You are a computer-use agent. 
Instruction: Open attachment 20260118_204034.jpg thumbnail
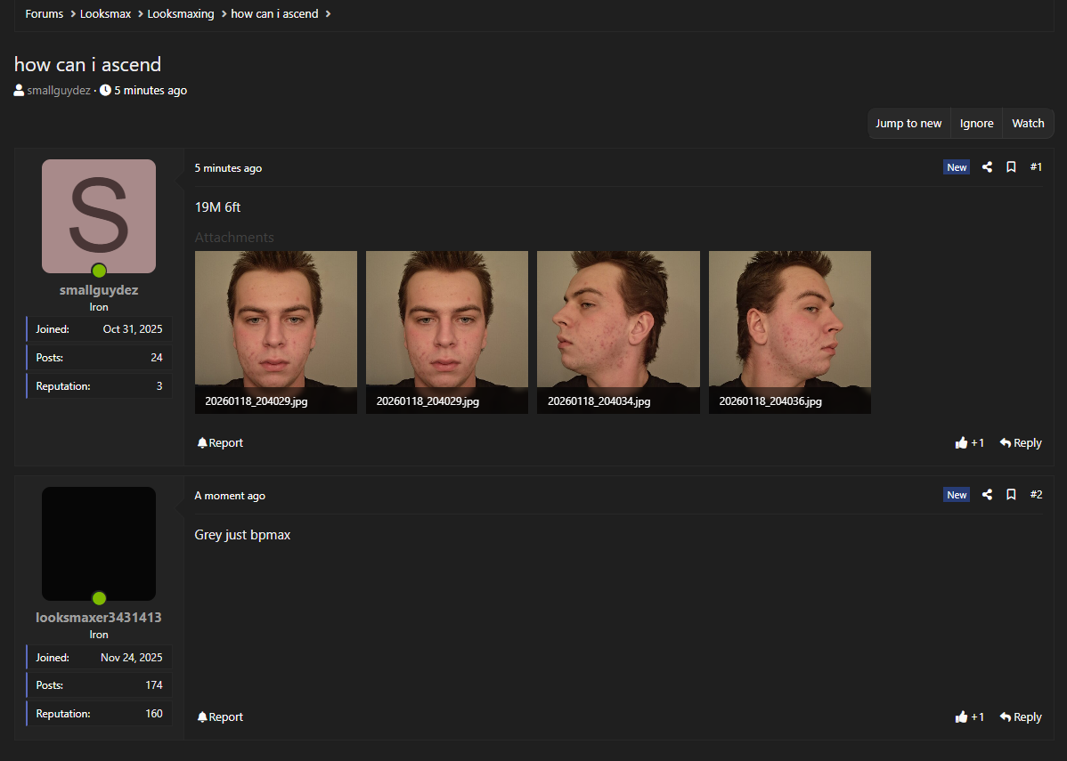618,331
